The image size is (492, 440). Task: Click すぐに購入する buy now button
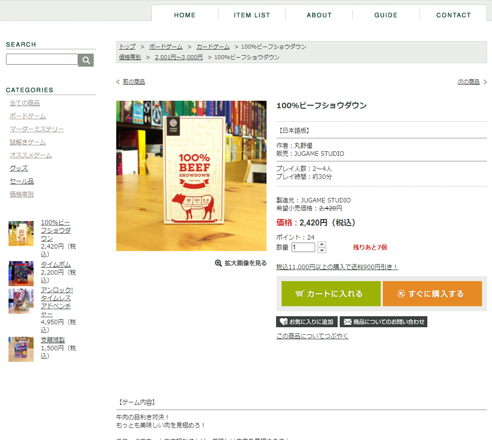coord(432,294)
